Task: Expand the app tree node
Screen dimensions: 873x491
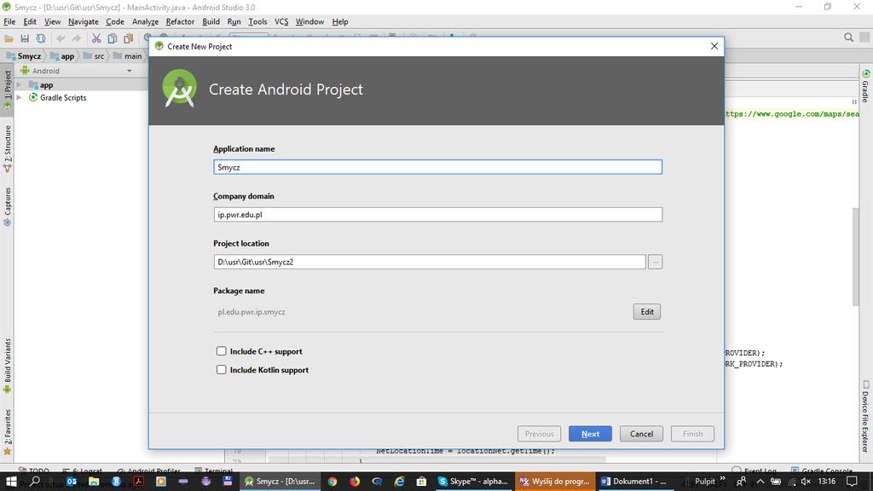Action: [x=19, y=85]
